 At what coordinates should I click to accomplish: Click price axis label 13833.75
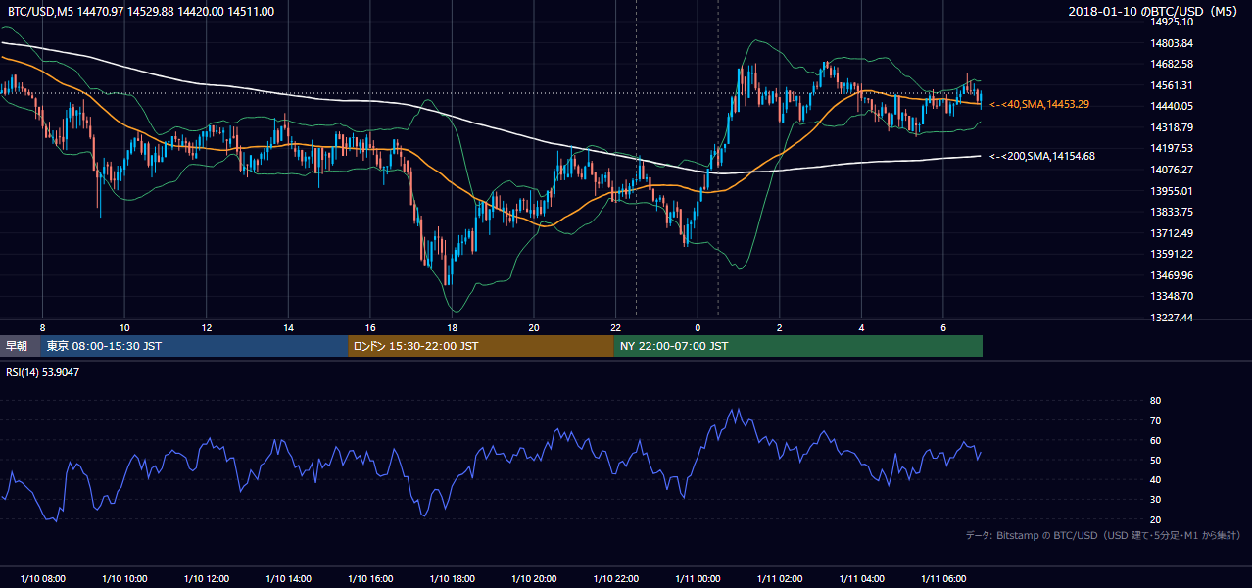(x=1173, y=212)
